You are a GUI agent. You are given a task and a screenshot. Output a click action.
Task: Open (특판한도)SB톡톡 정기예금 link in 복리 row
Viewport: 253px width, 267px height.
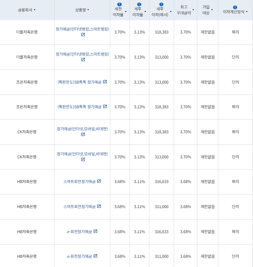pos(79,107)
